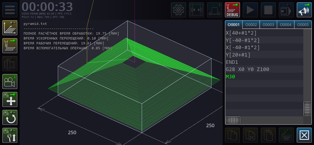
Task: Click the megaphone notifications icon
Action: click(304, 10)
